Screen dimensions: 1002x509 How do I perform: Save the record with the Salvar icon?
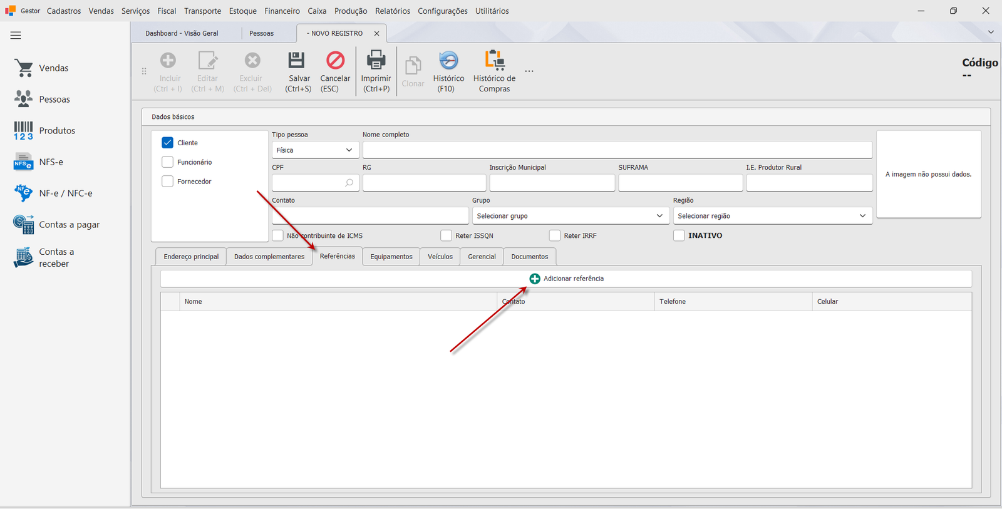click(x=296, y=60)
